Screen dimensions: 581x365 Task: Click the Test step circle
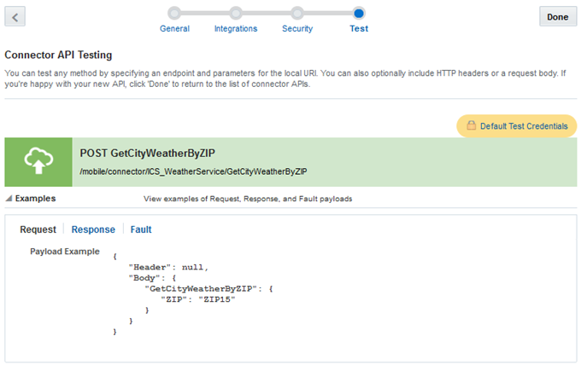click(359, 13)
